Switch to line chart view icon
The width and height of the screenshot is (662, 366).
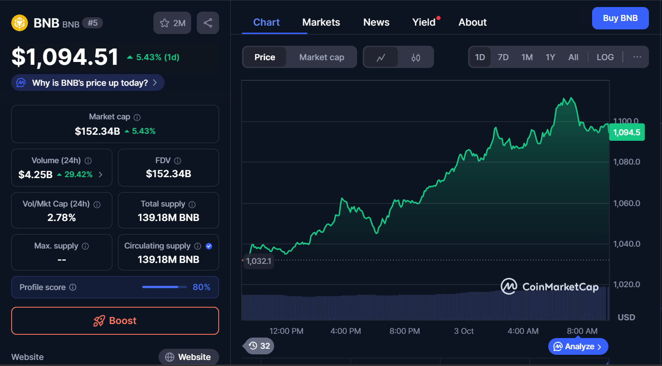381,57
